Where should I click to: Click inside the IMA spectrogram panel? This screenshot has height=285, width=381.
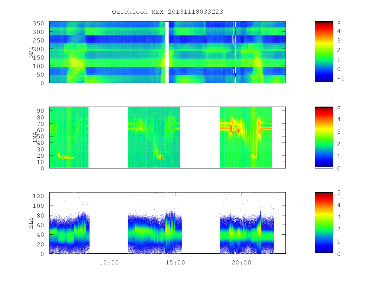click(x=168, y=137)
